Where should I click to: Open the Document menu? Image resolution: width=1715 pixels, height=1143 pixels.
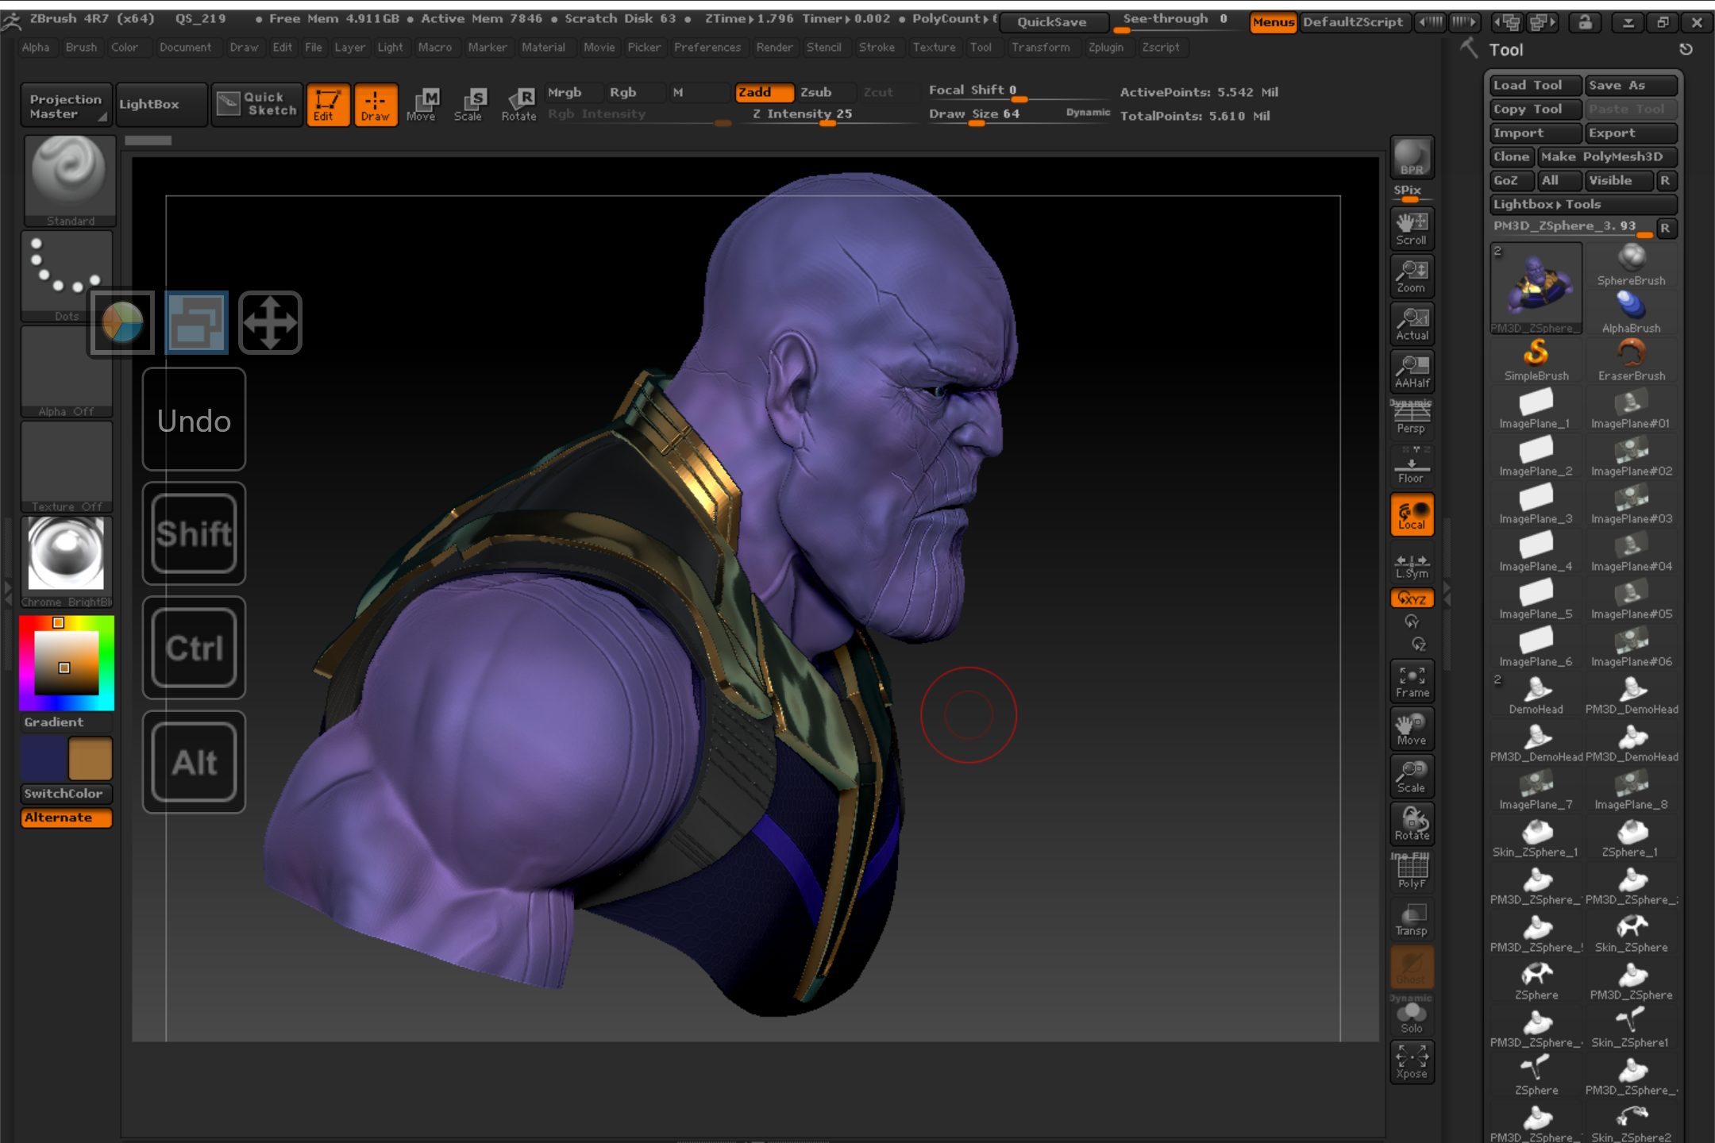click(x=185, y=48)
